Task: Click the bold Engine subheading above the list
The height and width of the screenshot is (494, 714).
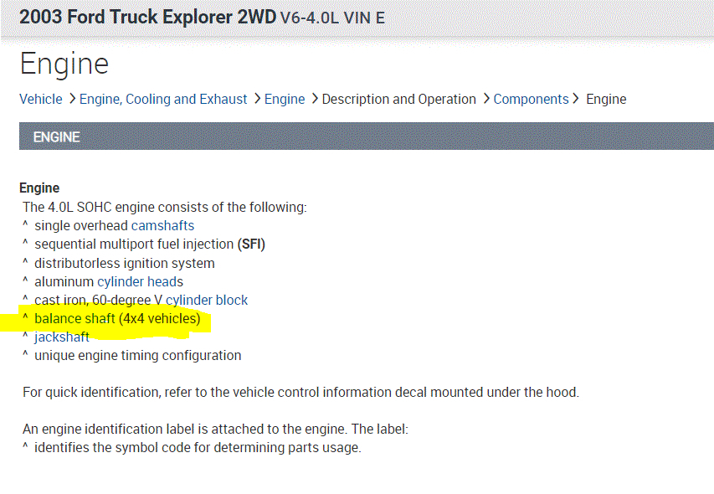Action: (x=39, y=188)
